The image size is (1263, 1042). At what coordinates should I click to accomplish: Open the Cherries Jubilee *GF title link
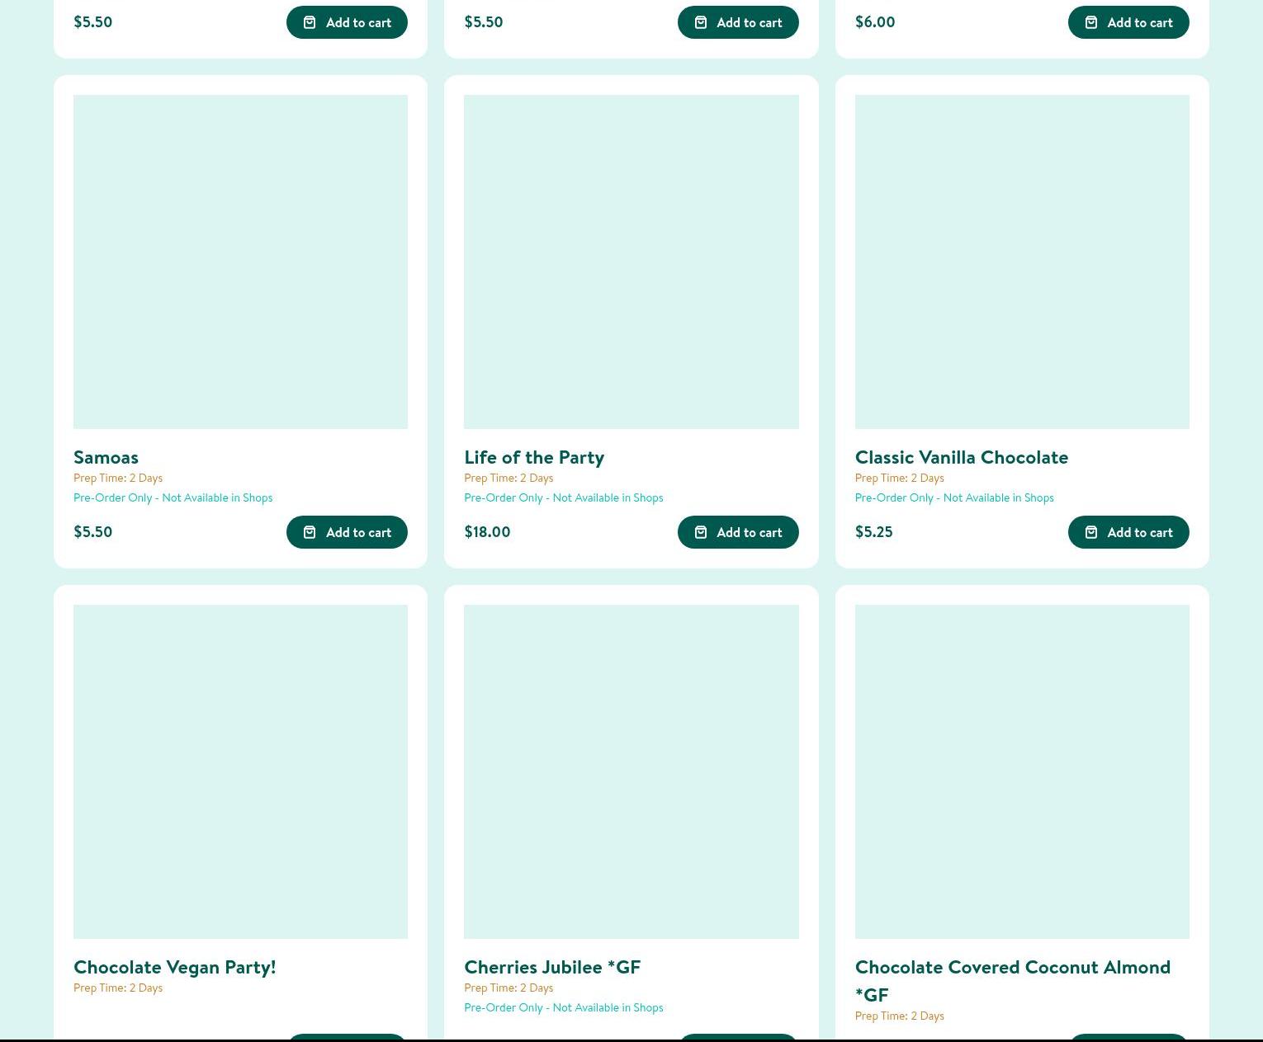coord(551,967)
